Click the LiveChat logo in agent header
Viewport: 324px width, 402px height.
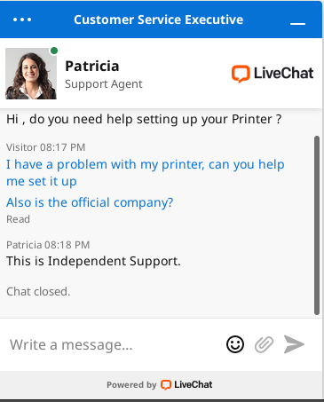click(x=273, y=74)
